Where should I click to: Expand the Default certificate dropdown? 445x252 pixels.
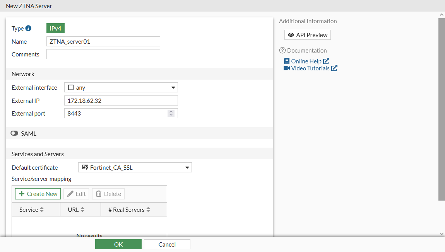click(187, 168)
